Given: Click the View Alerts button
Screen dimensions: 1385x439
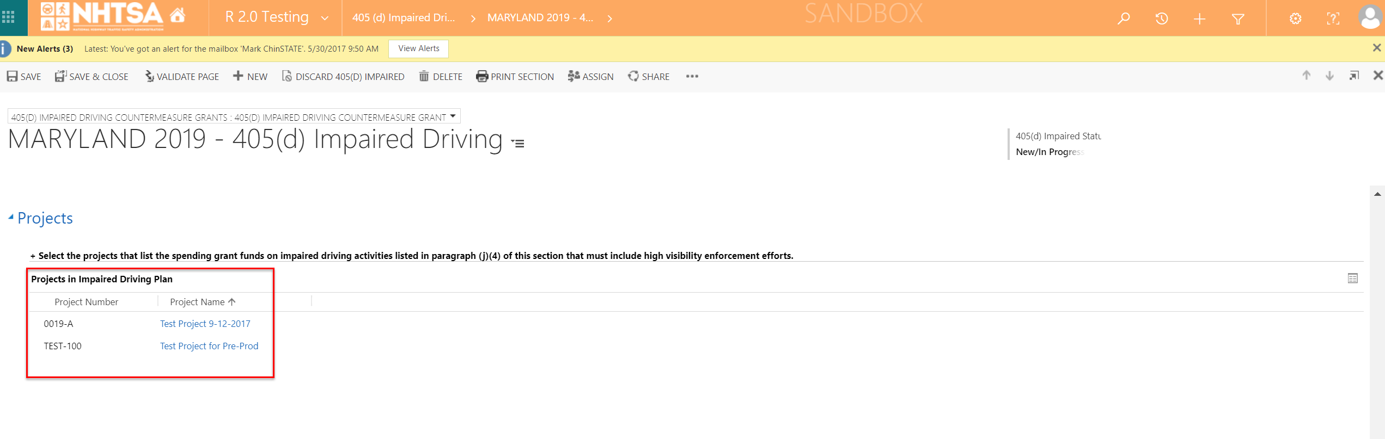Looking at the screenshot, I should [x=418, y=48].
